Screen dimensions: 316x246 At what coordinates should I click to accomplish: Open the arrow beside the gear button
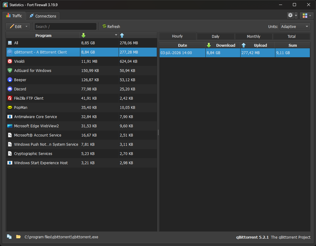pyautogui.click(x=296, y=15)
